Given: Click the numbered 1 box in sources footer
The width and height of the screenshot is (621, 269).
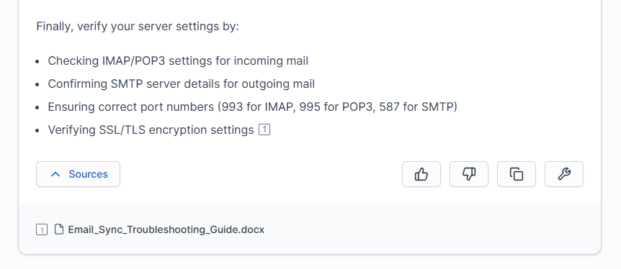Looking at the screenshot, I should tap(42, 229).
